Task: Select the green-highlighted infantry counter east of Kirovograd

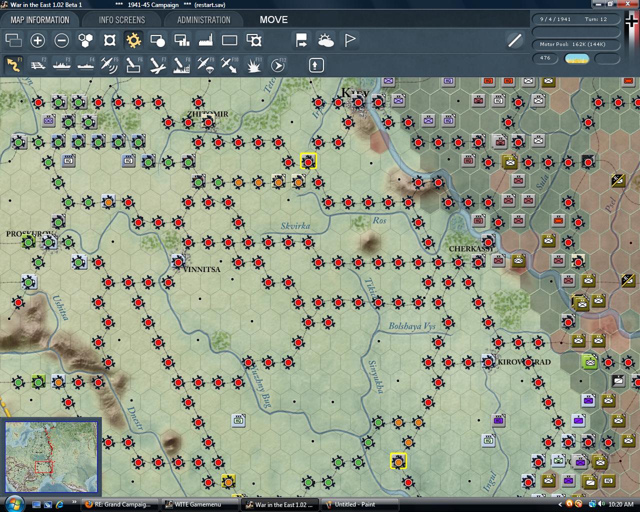Action: 590,361
